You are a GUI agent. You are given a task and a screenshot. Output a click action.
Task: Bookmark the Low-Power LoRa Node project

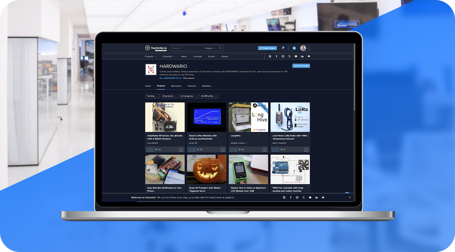click(306, 150)
